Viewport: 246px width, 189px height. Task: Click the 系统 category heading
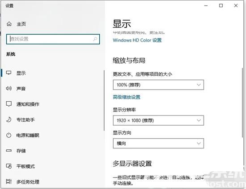click(11, 54)
